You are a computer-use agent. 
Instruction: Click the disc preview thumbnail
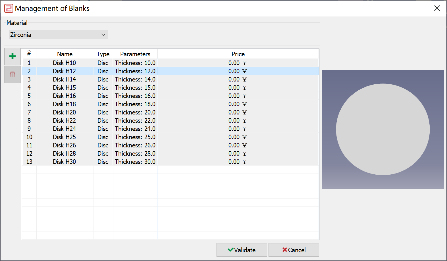(383, 129)
